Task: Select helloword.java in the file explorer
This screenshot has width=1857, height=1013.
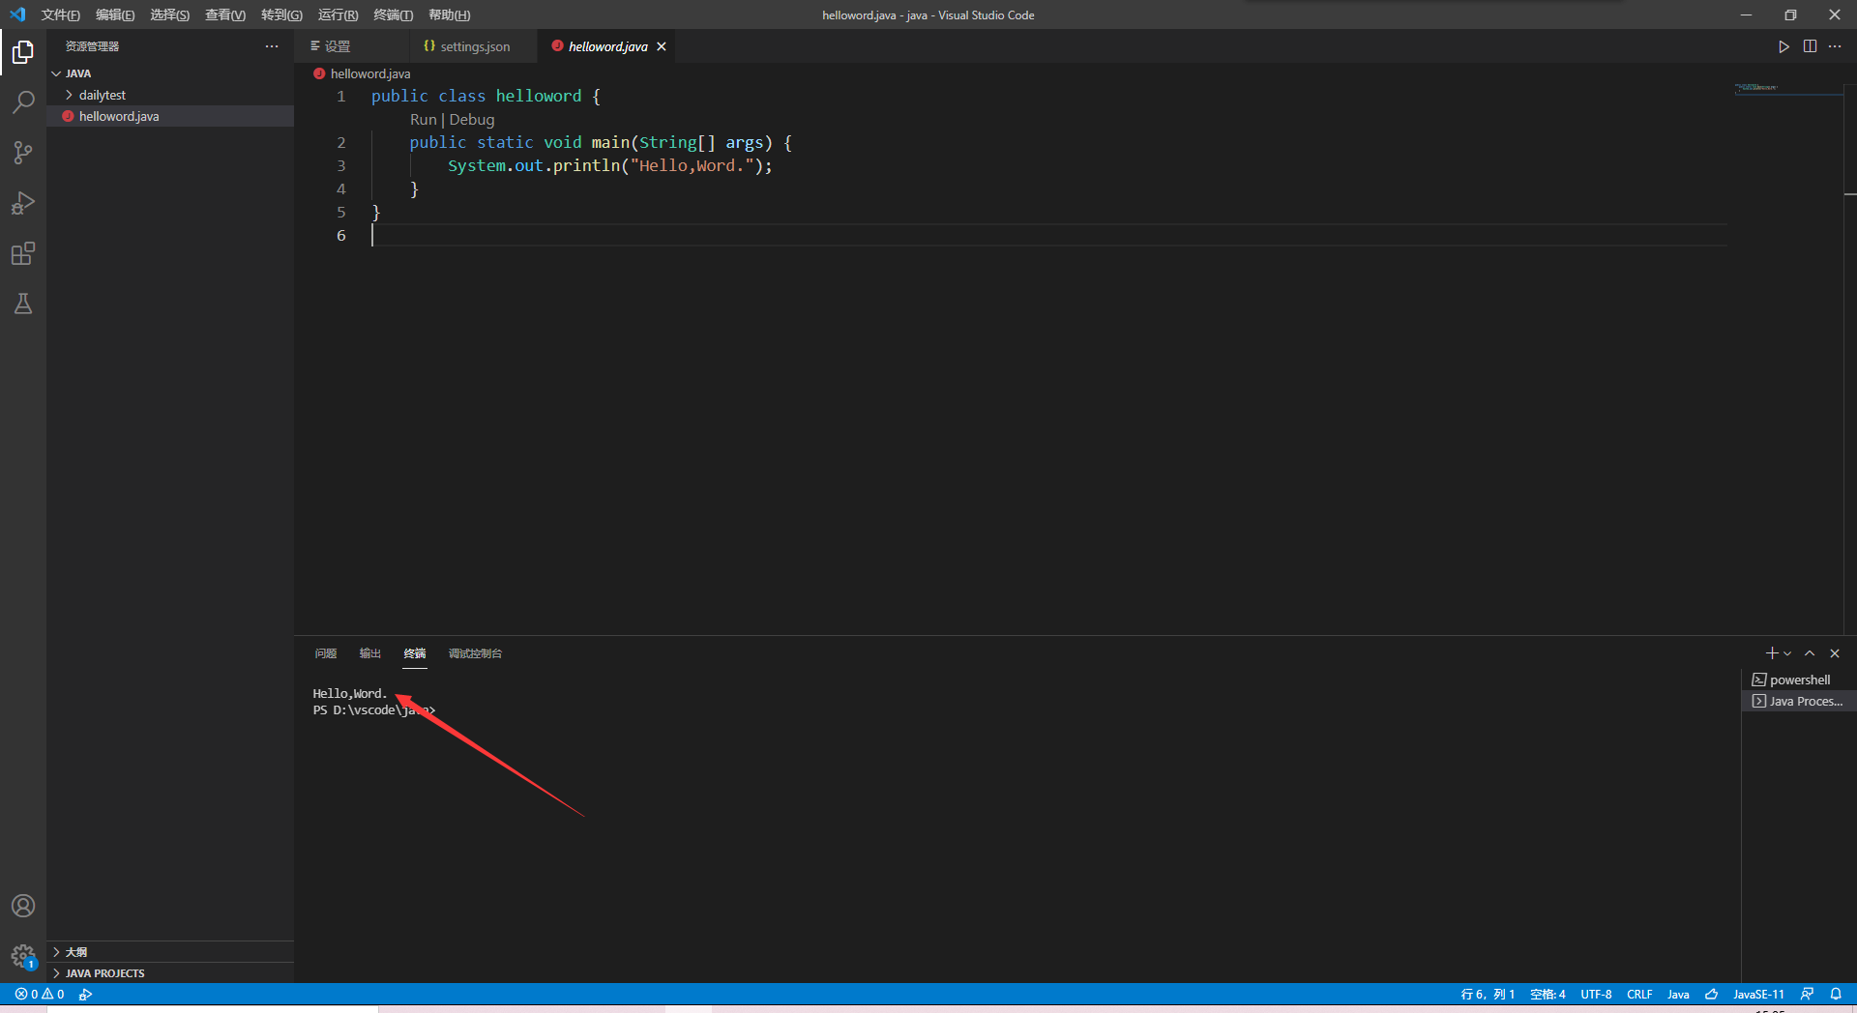Action: [170, 116]
